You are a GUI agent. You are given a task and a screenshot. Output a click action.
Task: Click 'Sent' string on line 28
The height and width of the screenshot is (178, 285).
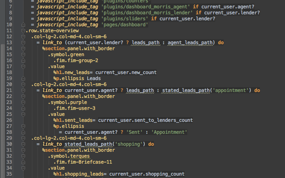tap(134, 132)
